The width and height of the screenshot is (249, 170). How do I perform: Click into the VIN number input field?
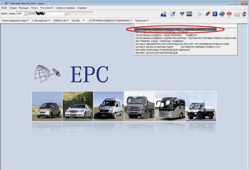coord(46,13)
